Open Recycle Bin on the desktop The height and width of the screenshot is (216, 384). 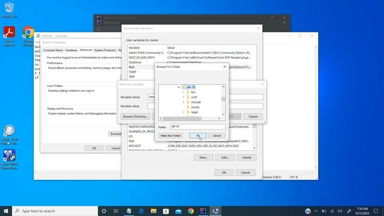click(10, 10)
